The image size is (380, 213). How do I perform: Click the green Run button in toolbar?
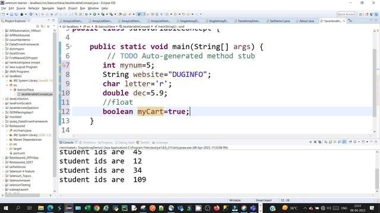(x=94, y=14)
